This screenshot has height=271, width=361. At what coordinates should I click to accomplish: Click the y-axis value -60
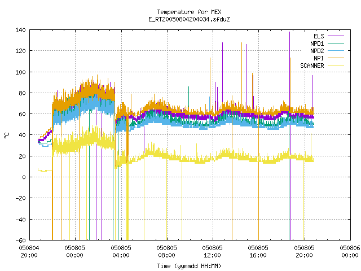(20, 241)
